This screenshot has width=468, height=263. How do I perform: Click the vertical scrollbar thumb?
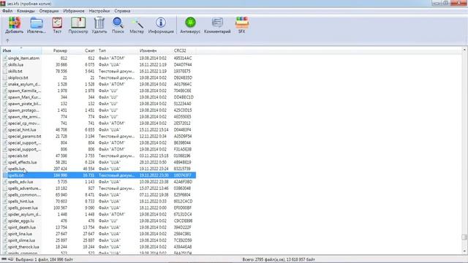[464, 237]
